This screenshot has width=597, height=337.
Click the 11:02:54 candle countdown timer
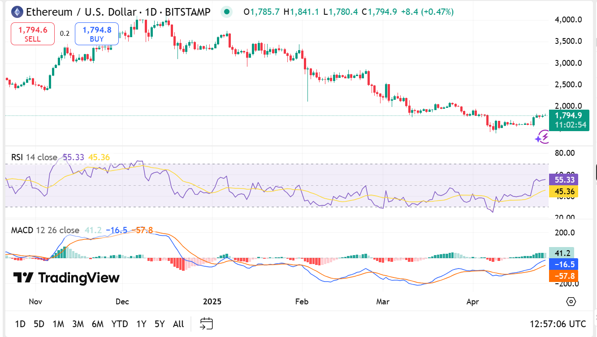[571, 125]
